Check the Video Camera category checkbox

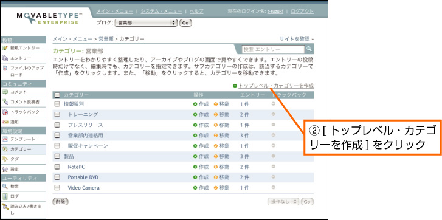tap(57, 187)
